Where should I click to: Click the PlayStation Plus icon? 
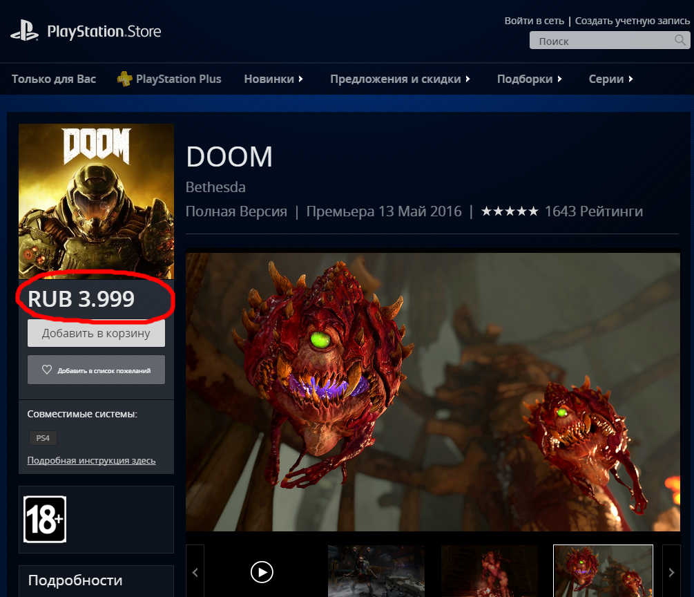coord(124,79)
